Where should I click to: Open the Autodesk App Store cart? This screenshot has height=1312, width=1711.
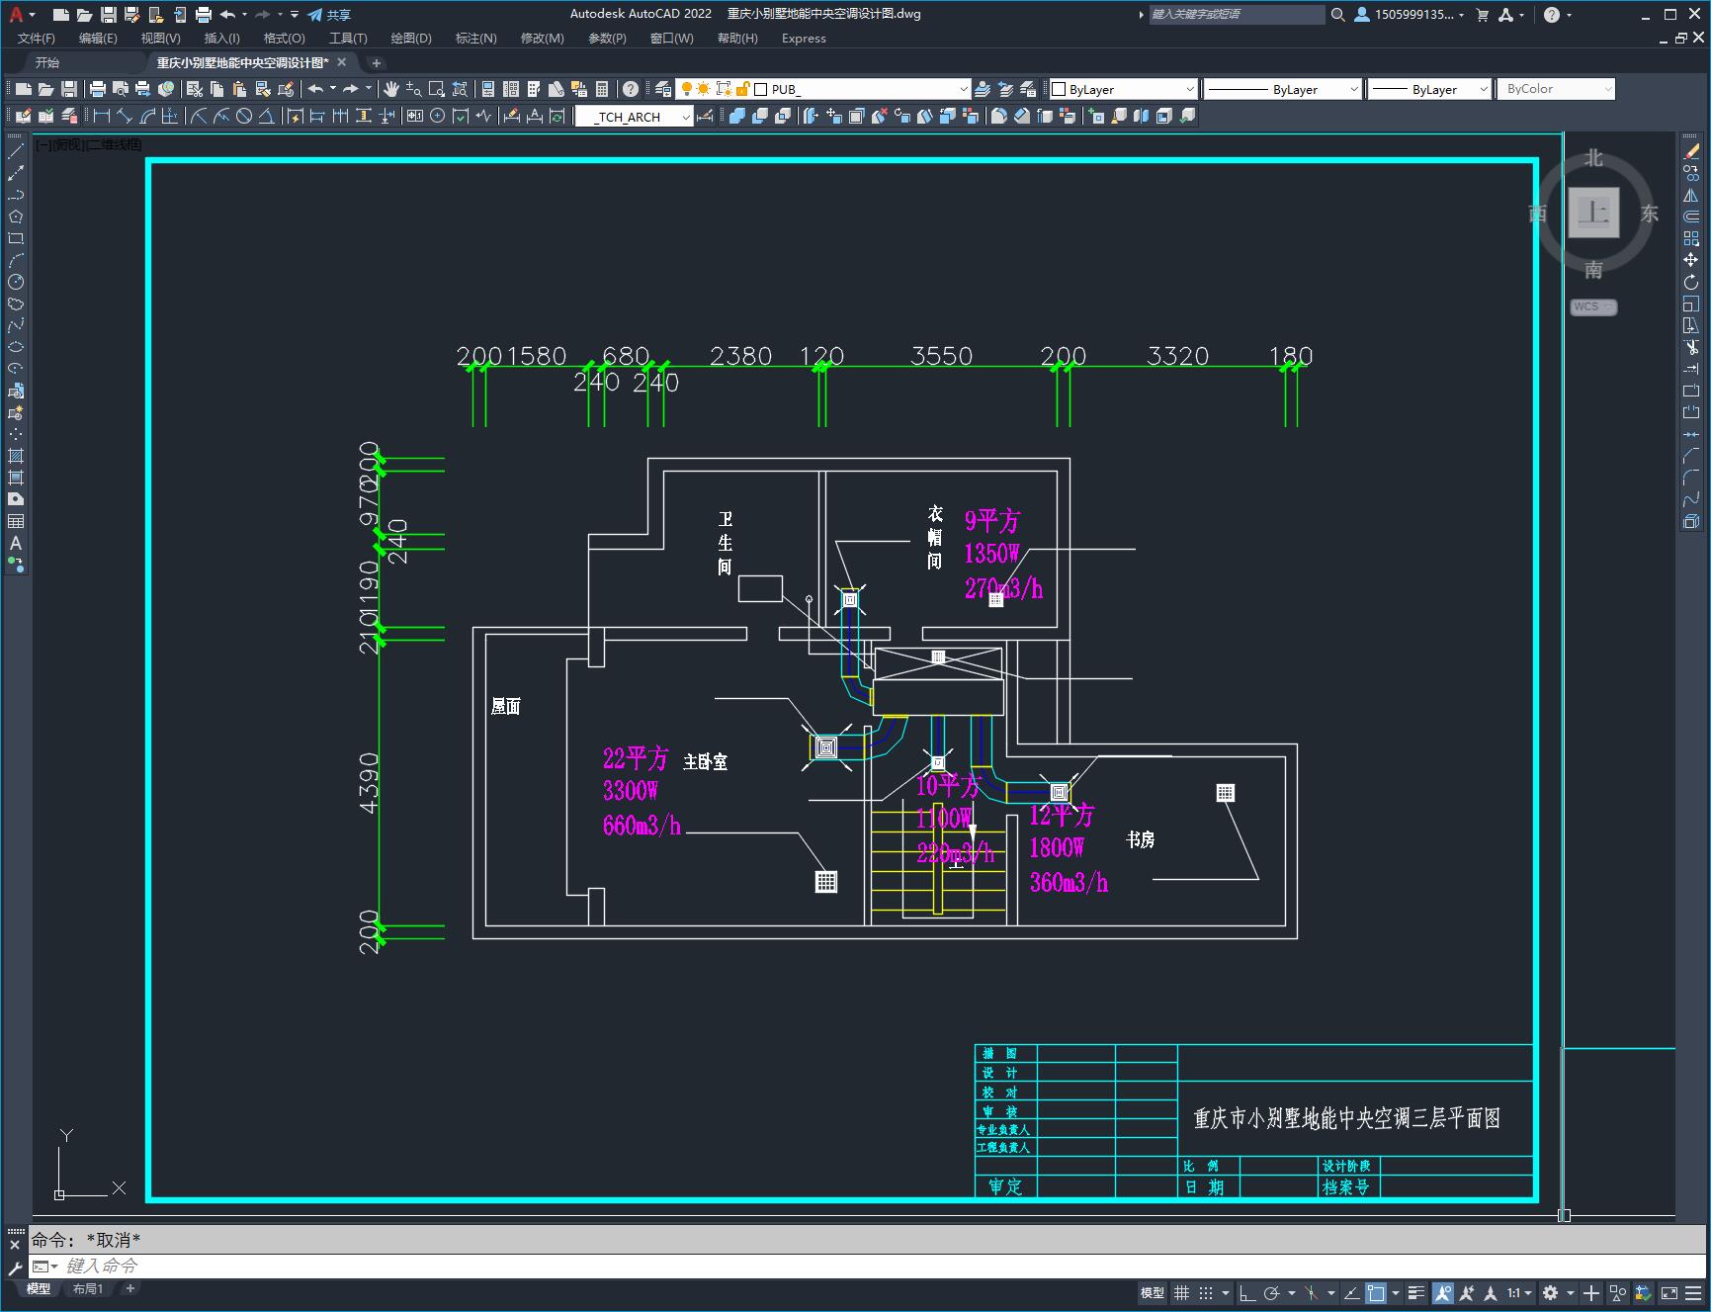tap(1482, 14)
